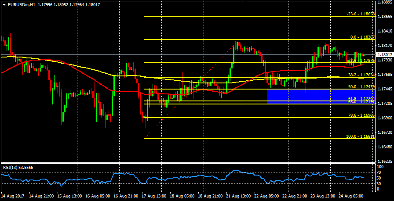394x201 pixels.
Task: Click the 1.17205 value on price scale
Action: point(385,104)
